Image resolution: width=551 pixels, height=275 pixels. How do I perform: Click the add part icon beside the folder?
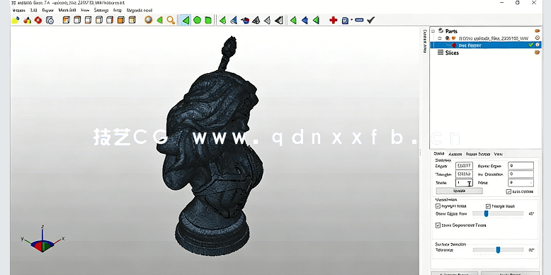pos(27,21)
